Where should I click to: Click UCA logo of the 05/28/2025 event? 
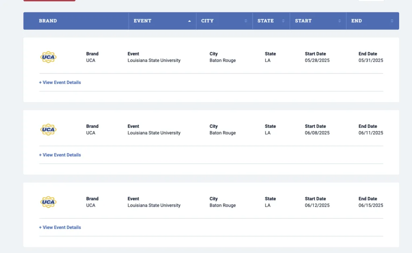coord(48,57)
